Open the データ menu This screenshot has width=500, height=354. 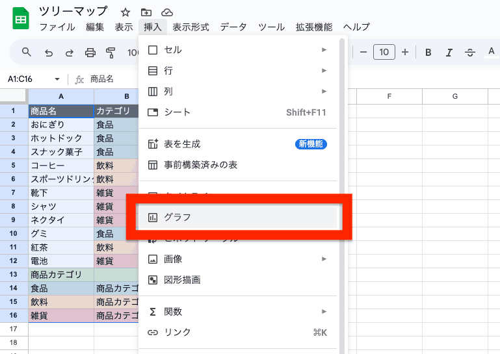point(233,27)
